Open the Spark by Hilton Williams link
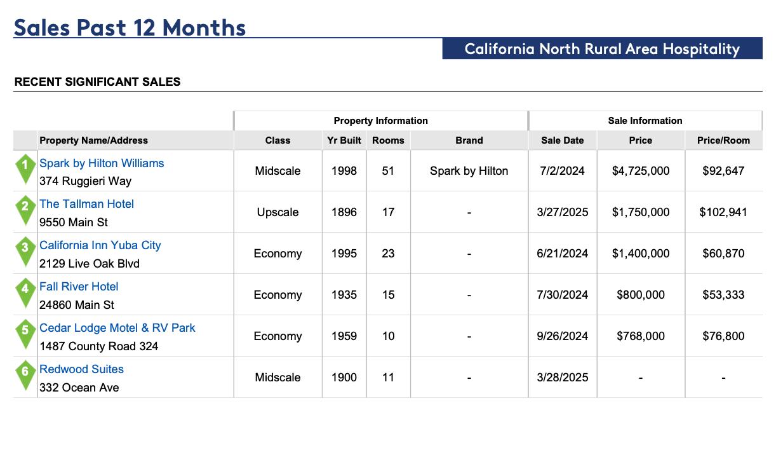Screen dimensions: 776x450 coord(102,163)
